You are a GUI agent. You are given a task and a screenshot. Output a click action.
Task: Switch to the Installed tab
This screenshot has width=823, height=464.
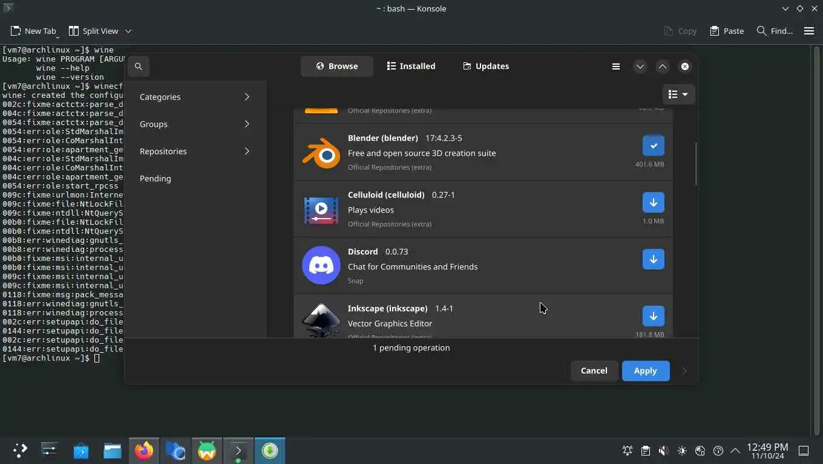pos(411,66)
